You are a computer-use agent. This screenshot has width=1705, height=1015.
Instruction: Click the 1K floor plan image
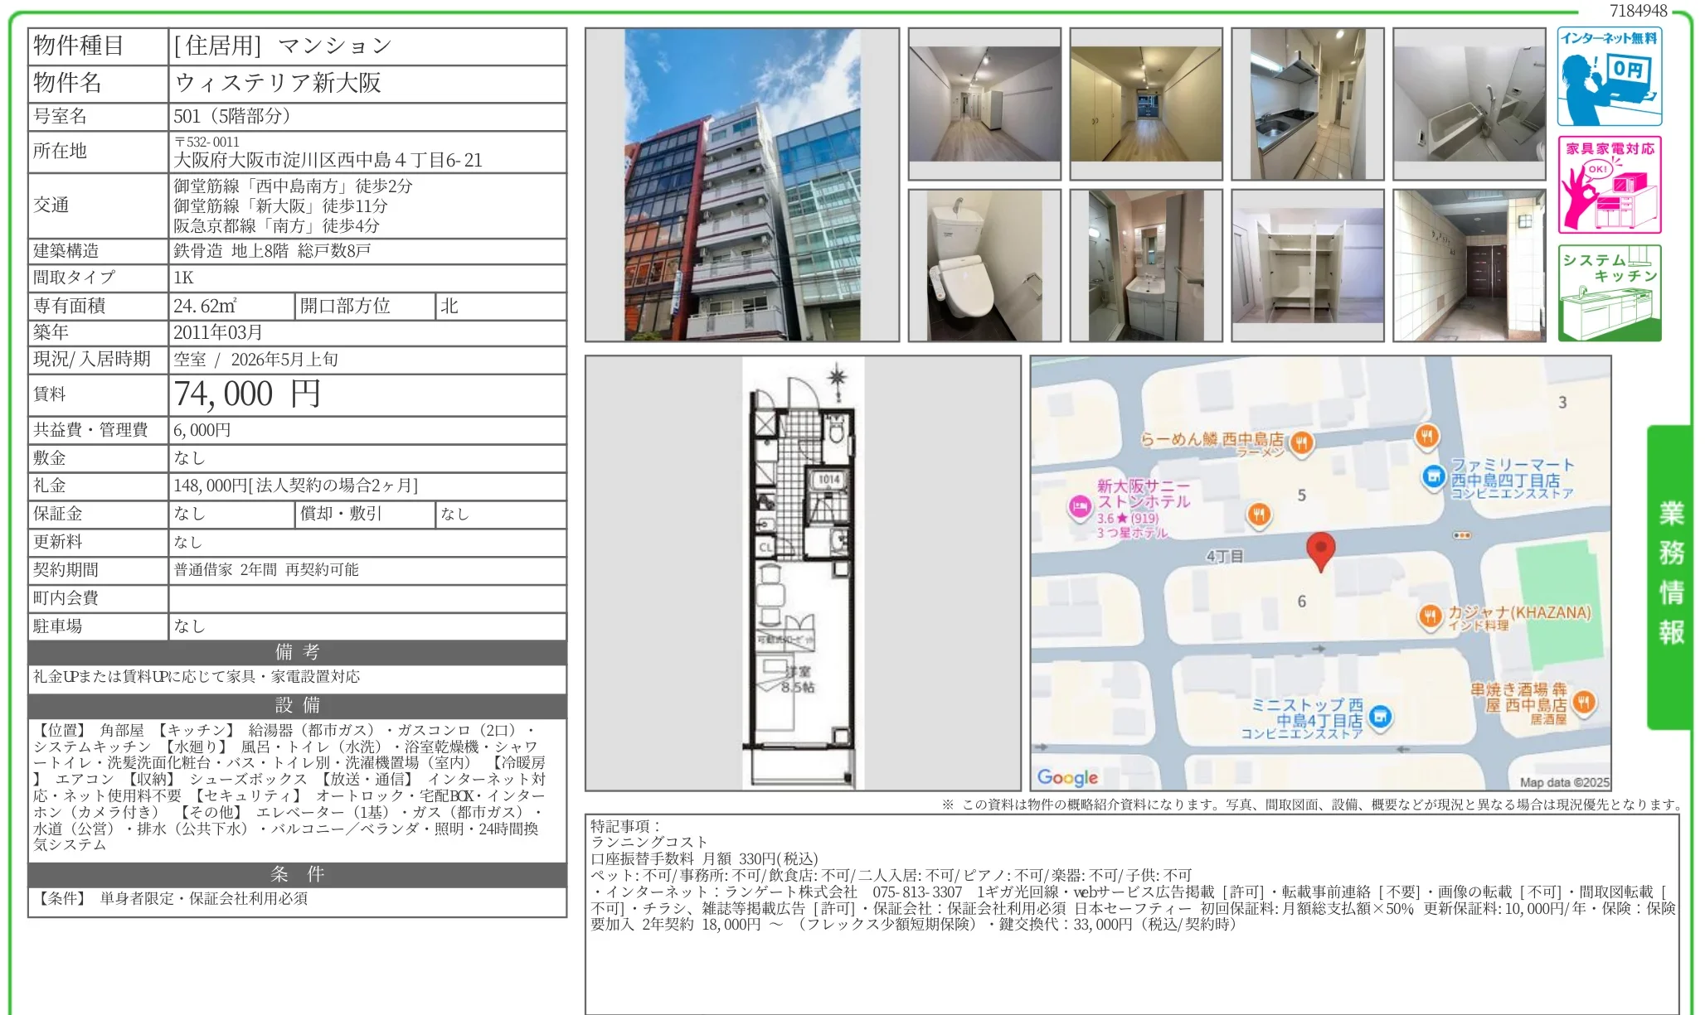point(802,573)
